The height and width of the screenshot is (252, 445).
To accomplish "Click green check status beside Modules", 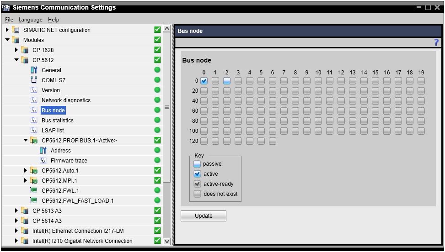I will 157,40.
